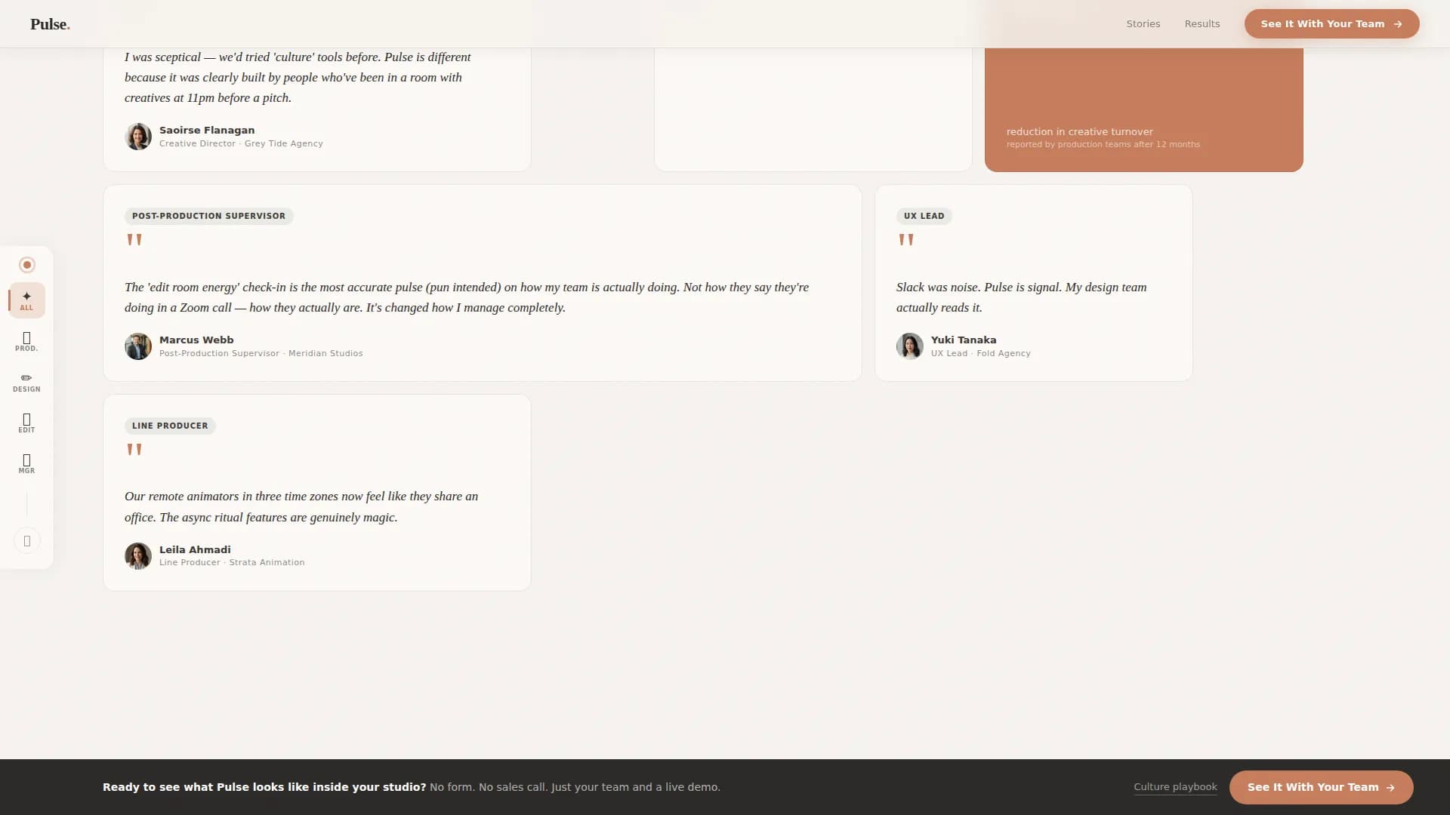The image size is (1450, 815).
Task: Click Leila Ahmadi's avatar photo
Action: click(x=138, y=556)
